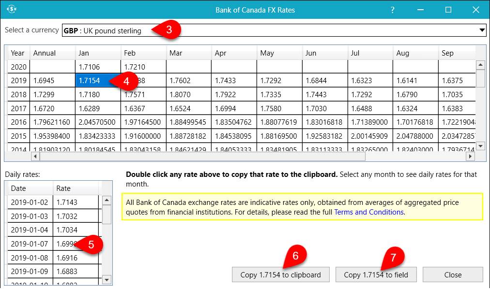Image resolution: width=490 pixels, height=289 pixels.
Task: Click the Close button
Action: pos(453,275)
